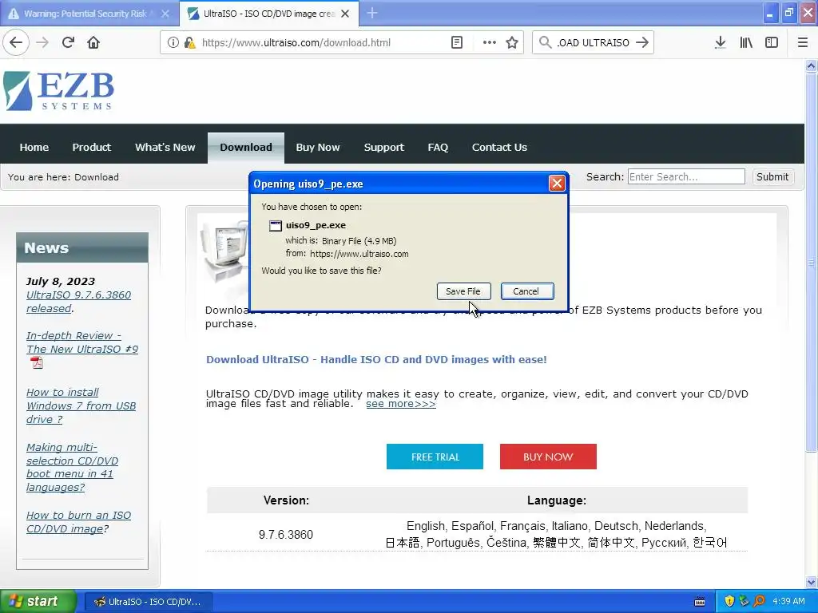Close the UltraISO tab
This screenshot has width=818, height=613.
tap(345, 14)
